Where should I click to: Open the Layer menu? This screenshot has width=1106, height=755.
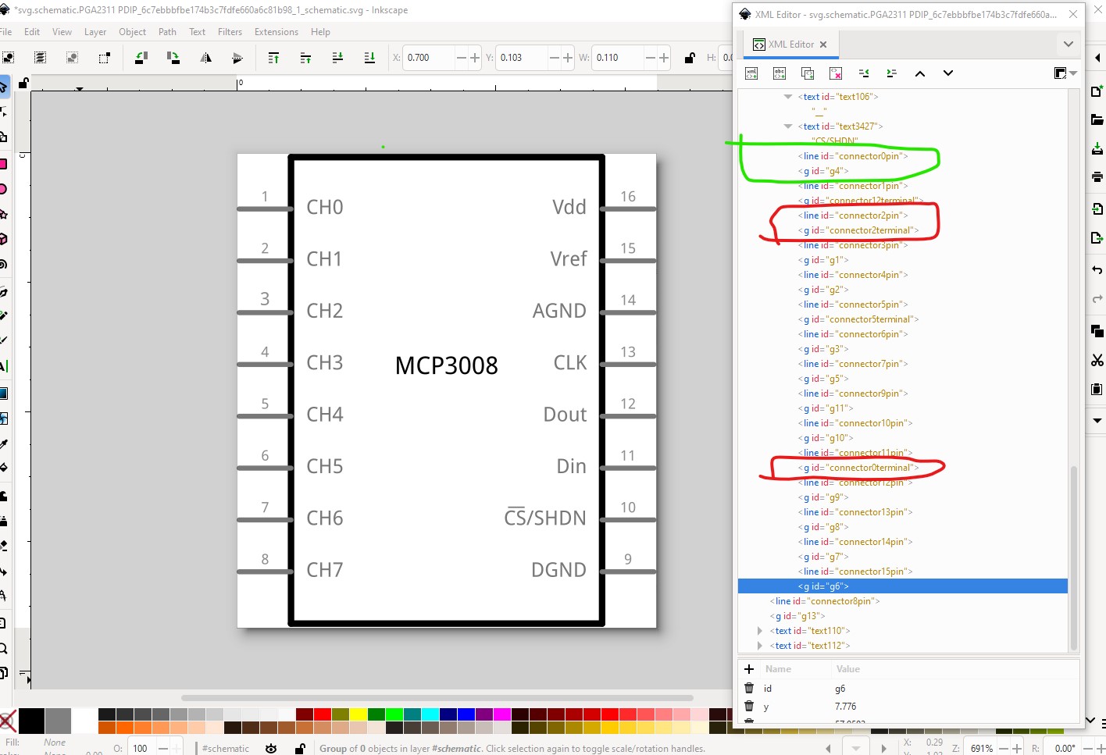point(95,32)
